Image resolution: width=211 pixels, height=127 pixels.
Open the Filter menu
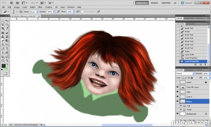pos(40,7)
